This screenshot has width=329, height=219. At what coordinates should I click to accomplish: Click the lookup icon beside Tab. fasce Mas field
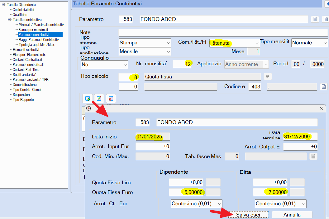coord(313,156)
